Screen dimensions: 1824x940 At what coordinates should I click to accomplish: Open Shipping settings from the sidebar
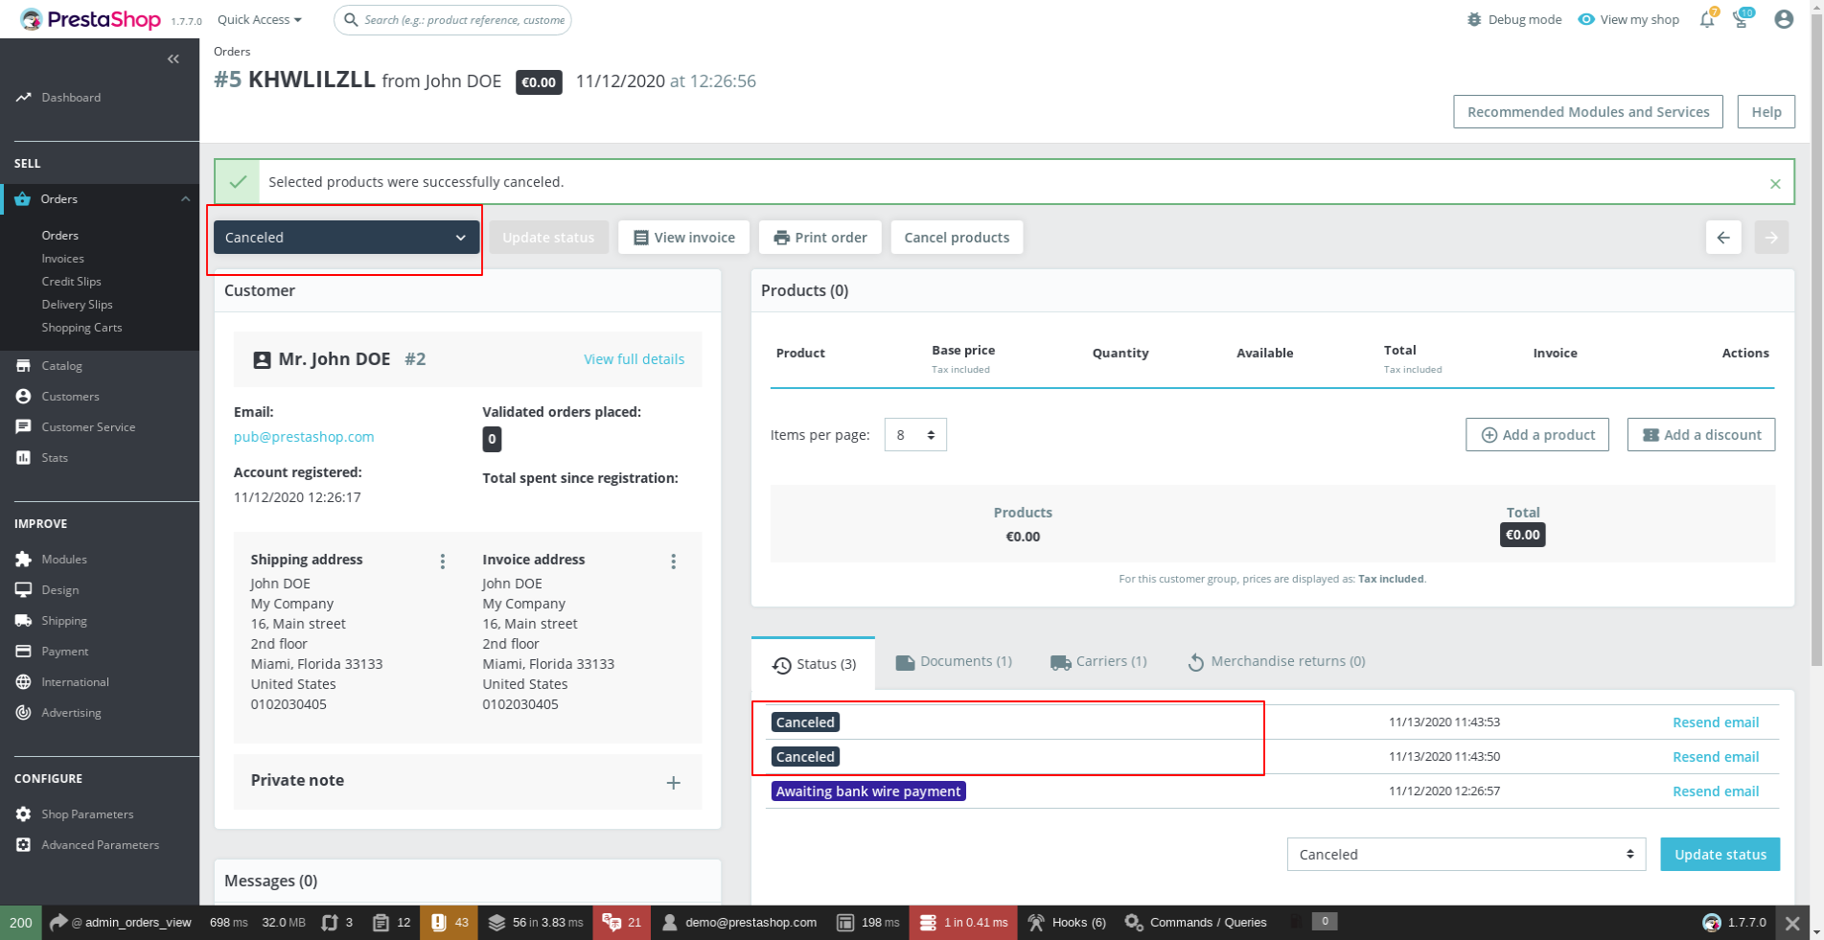[64, 620]
